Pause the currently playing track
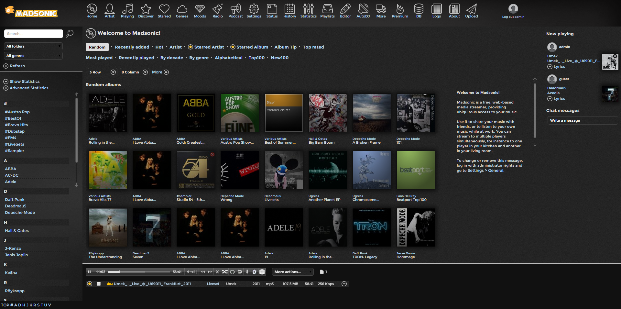The width and height of the screenshot is (621, 309). (x=89, y=272)
